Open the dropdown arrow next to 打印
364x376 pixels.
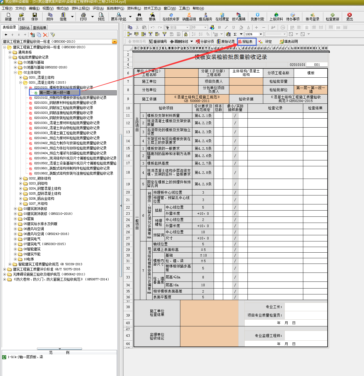(92, 17)
